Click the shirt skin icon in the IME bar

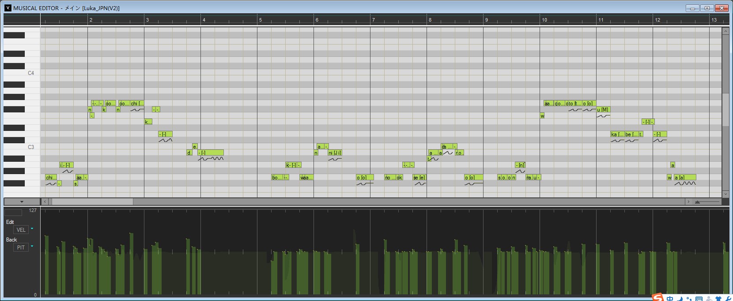(x=719, y=299)
